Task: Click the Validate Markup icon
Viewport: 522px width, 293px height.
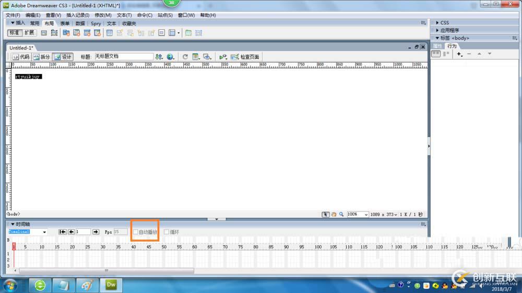Action: point(223,57)
